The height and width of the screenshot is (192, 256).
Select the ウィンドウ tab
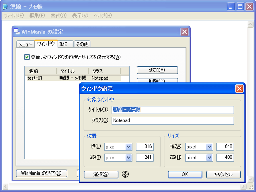[46, 44]
